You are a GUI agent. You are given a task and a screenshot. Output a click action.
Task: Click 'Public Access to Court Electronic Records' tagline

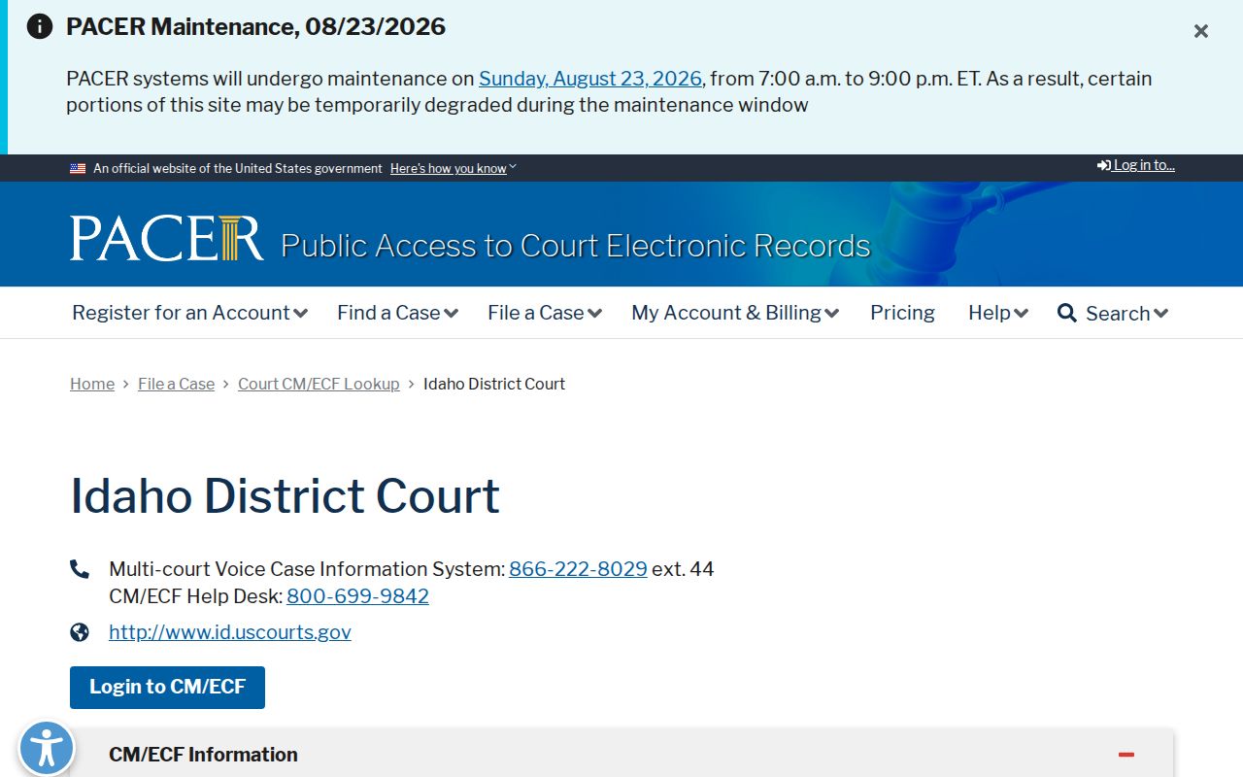click(576, 246)
